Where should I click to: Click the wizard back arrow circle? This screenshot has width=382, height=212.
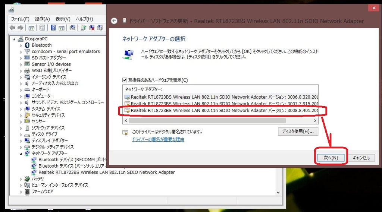114,21
